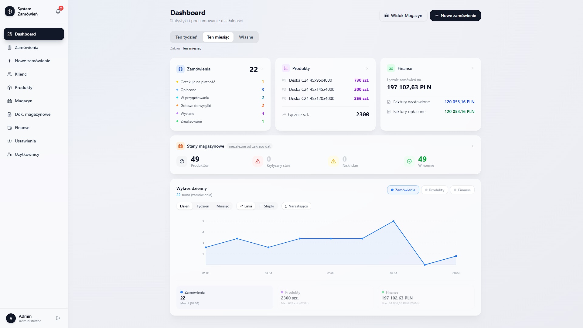Enable the Narastająco cumulative toggle

[x=296, y=206]
